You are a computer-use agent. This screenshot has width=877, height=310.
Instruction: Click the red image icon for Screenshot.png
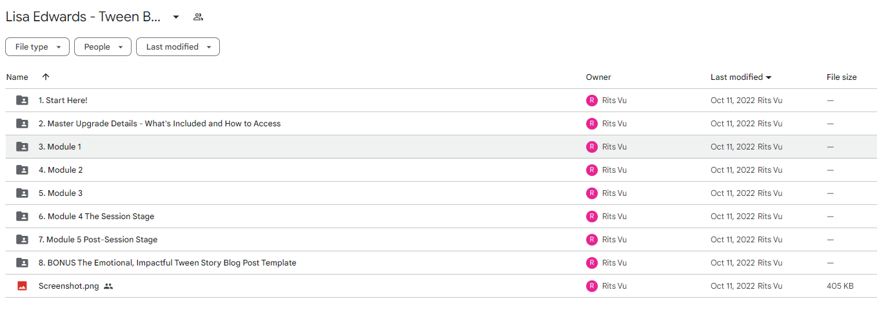[22, 286]
